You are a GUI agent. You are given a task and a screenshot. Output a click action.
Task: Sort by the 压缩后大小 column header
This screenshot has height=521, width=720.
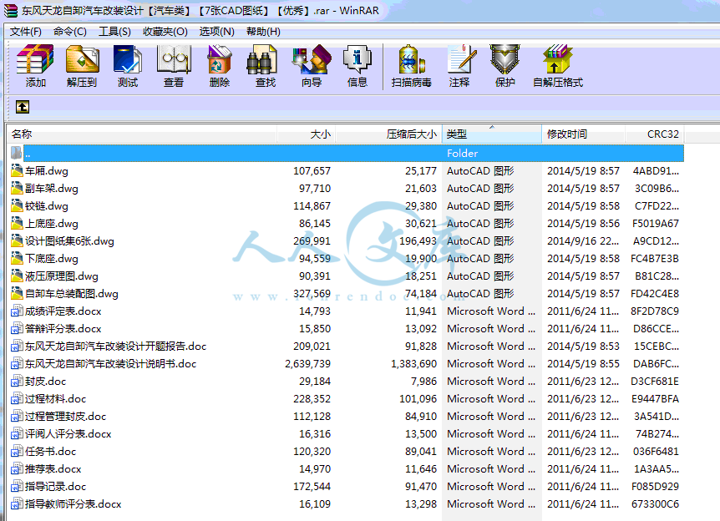click(389, 134)
